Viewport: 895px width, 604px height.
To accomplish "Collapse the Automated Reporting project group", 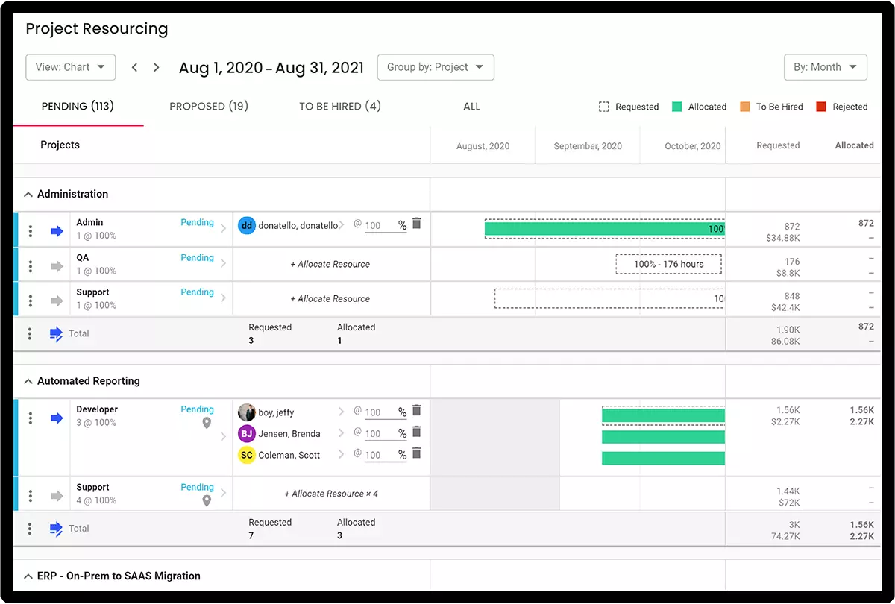I will [x=28, y=382].
